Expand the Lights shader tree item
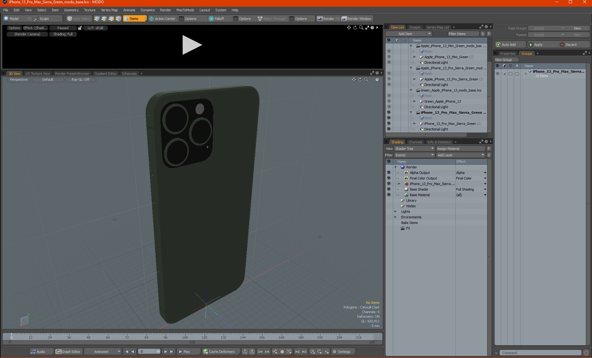592x358 pixels. pos(395,211)
